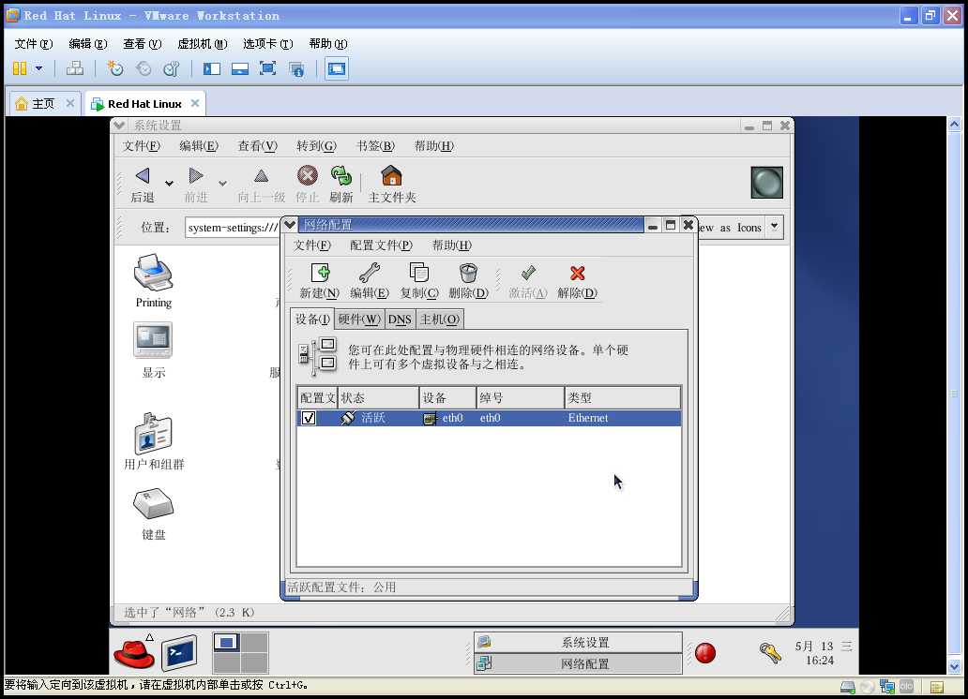Click the Type (类型) column header
This screenshot has width=968, height=699.
click(622, 398)
